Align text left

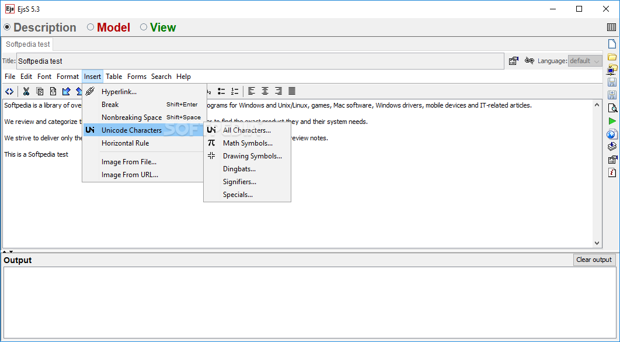coord(252,91)
